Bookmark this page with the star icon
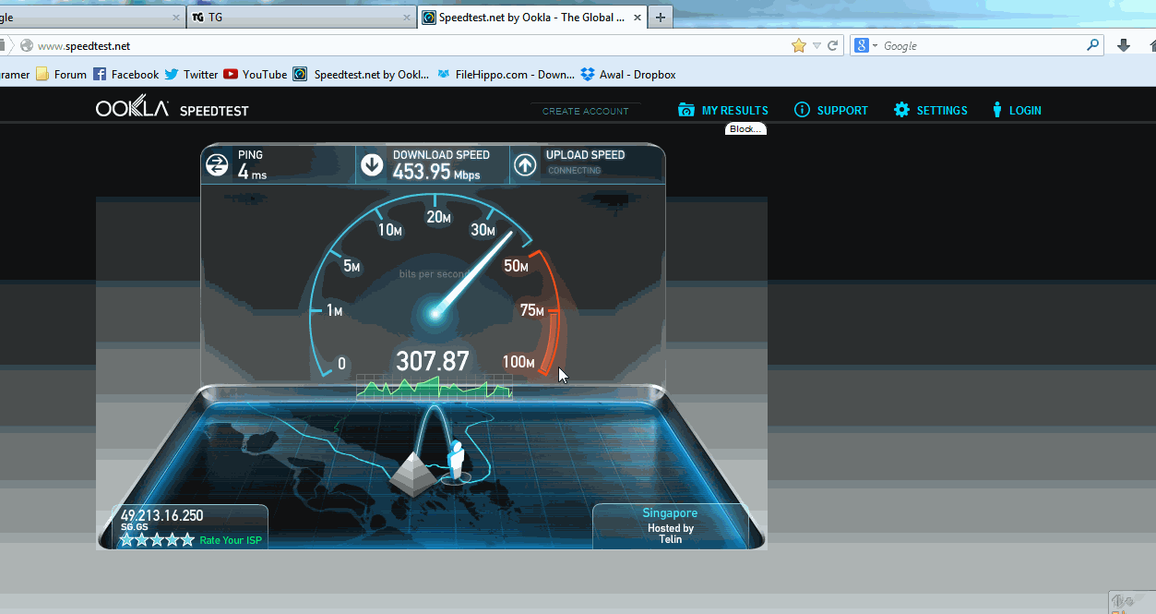 (x=799, y=45)
